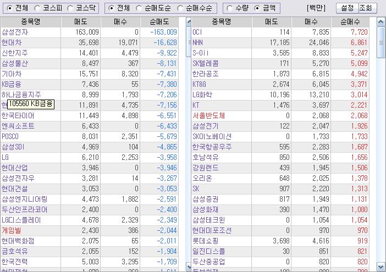386x272 pixels.
Task: Click the 설정 settings button
Action: click(345, 8)
